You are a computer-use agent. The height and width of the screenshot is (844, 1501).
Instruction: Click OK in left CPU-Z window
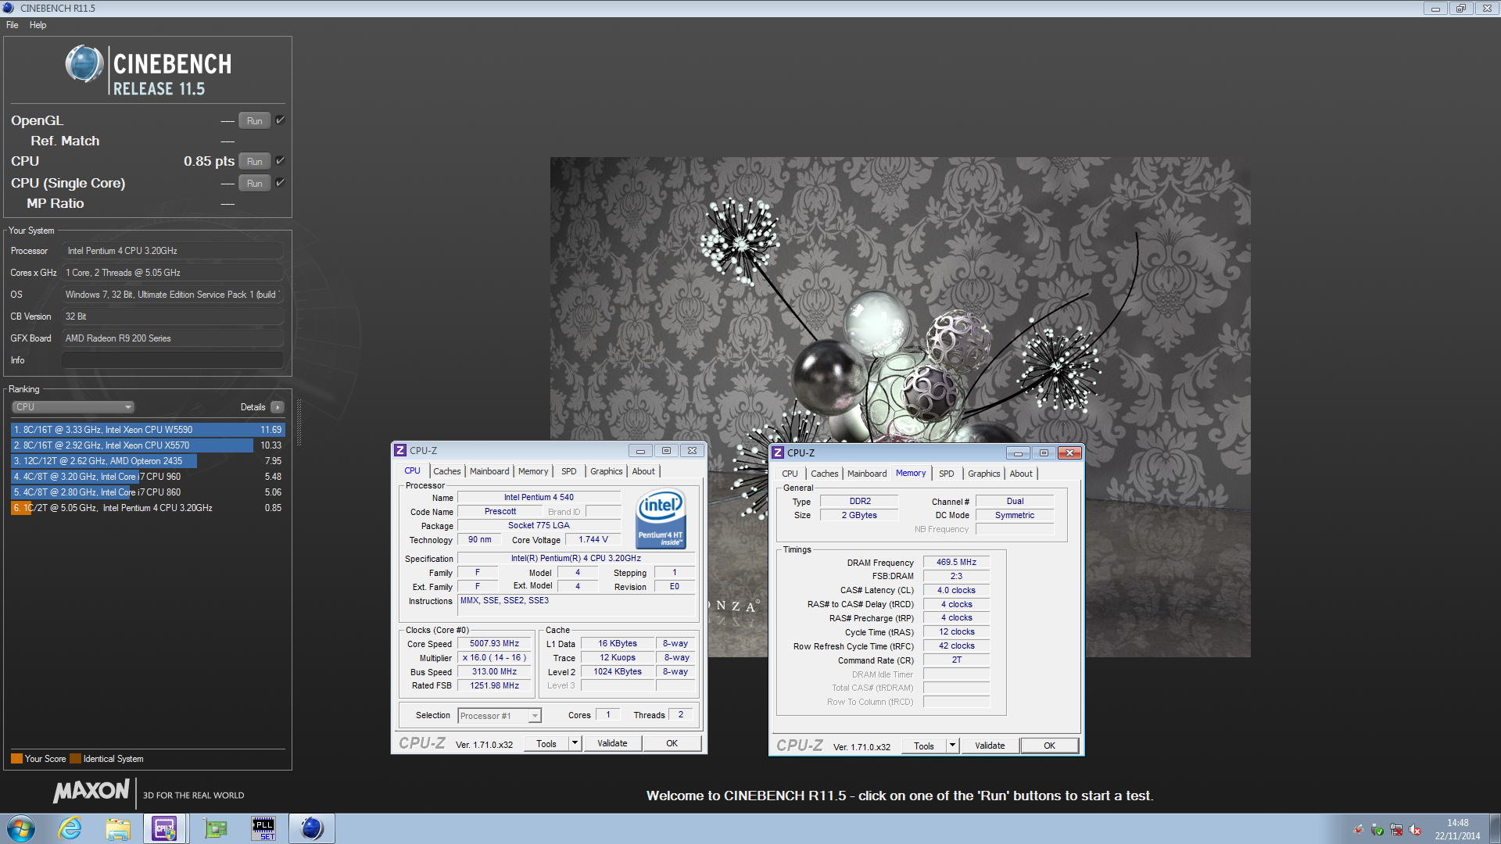click(x=672, y=743)
